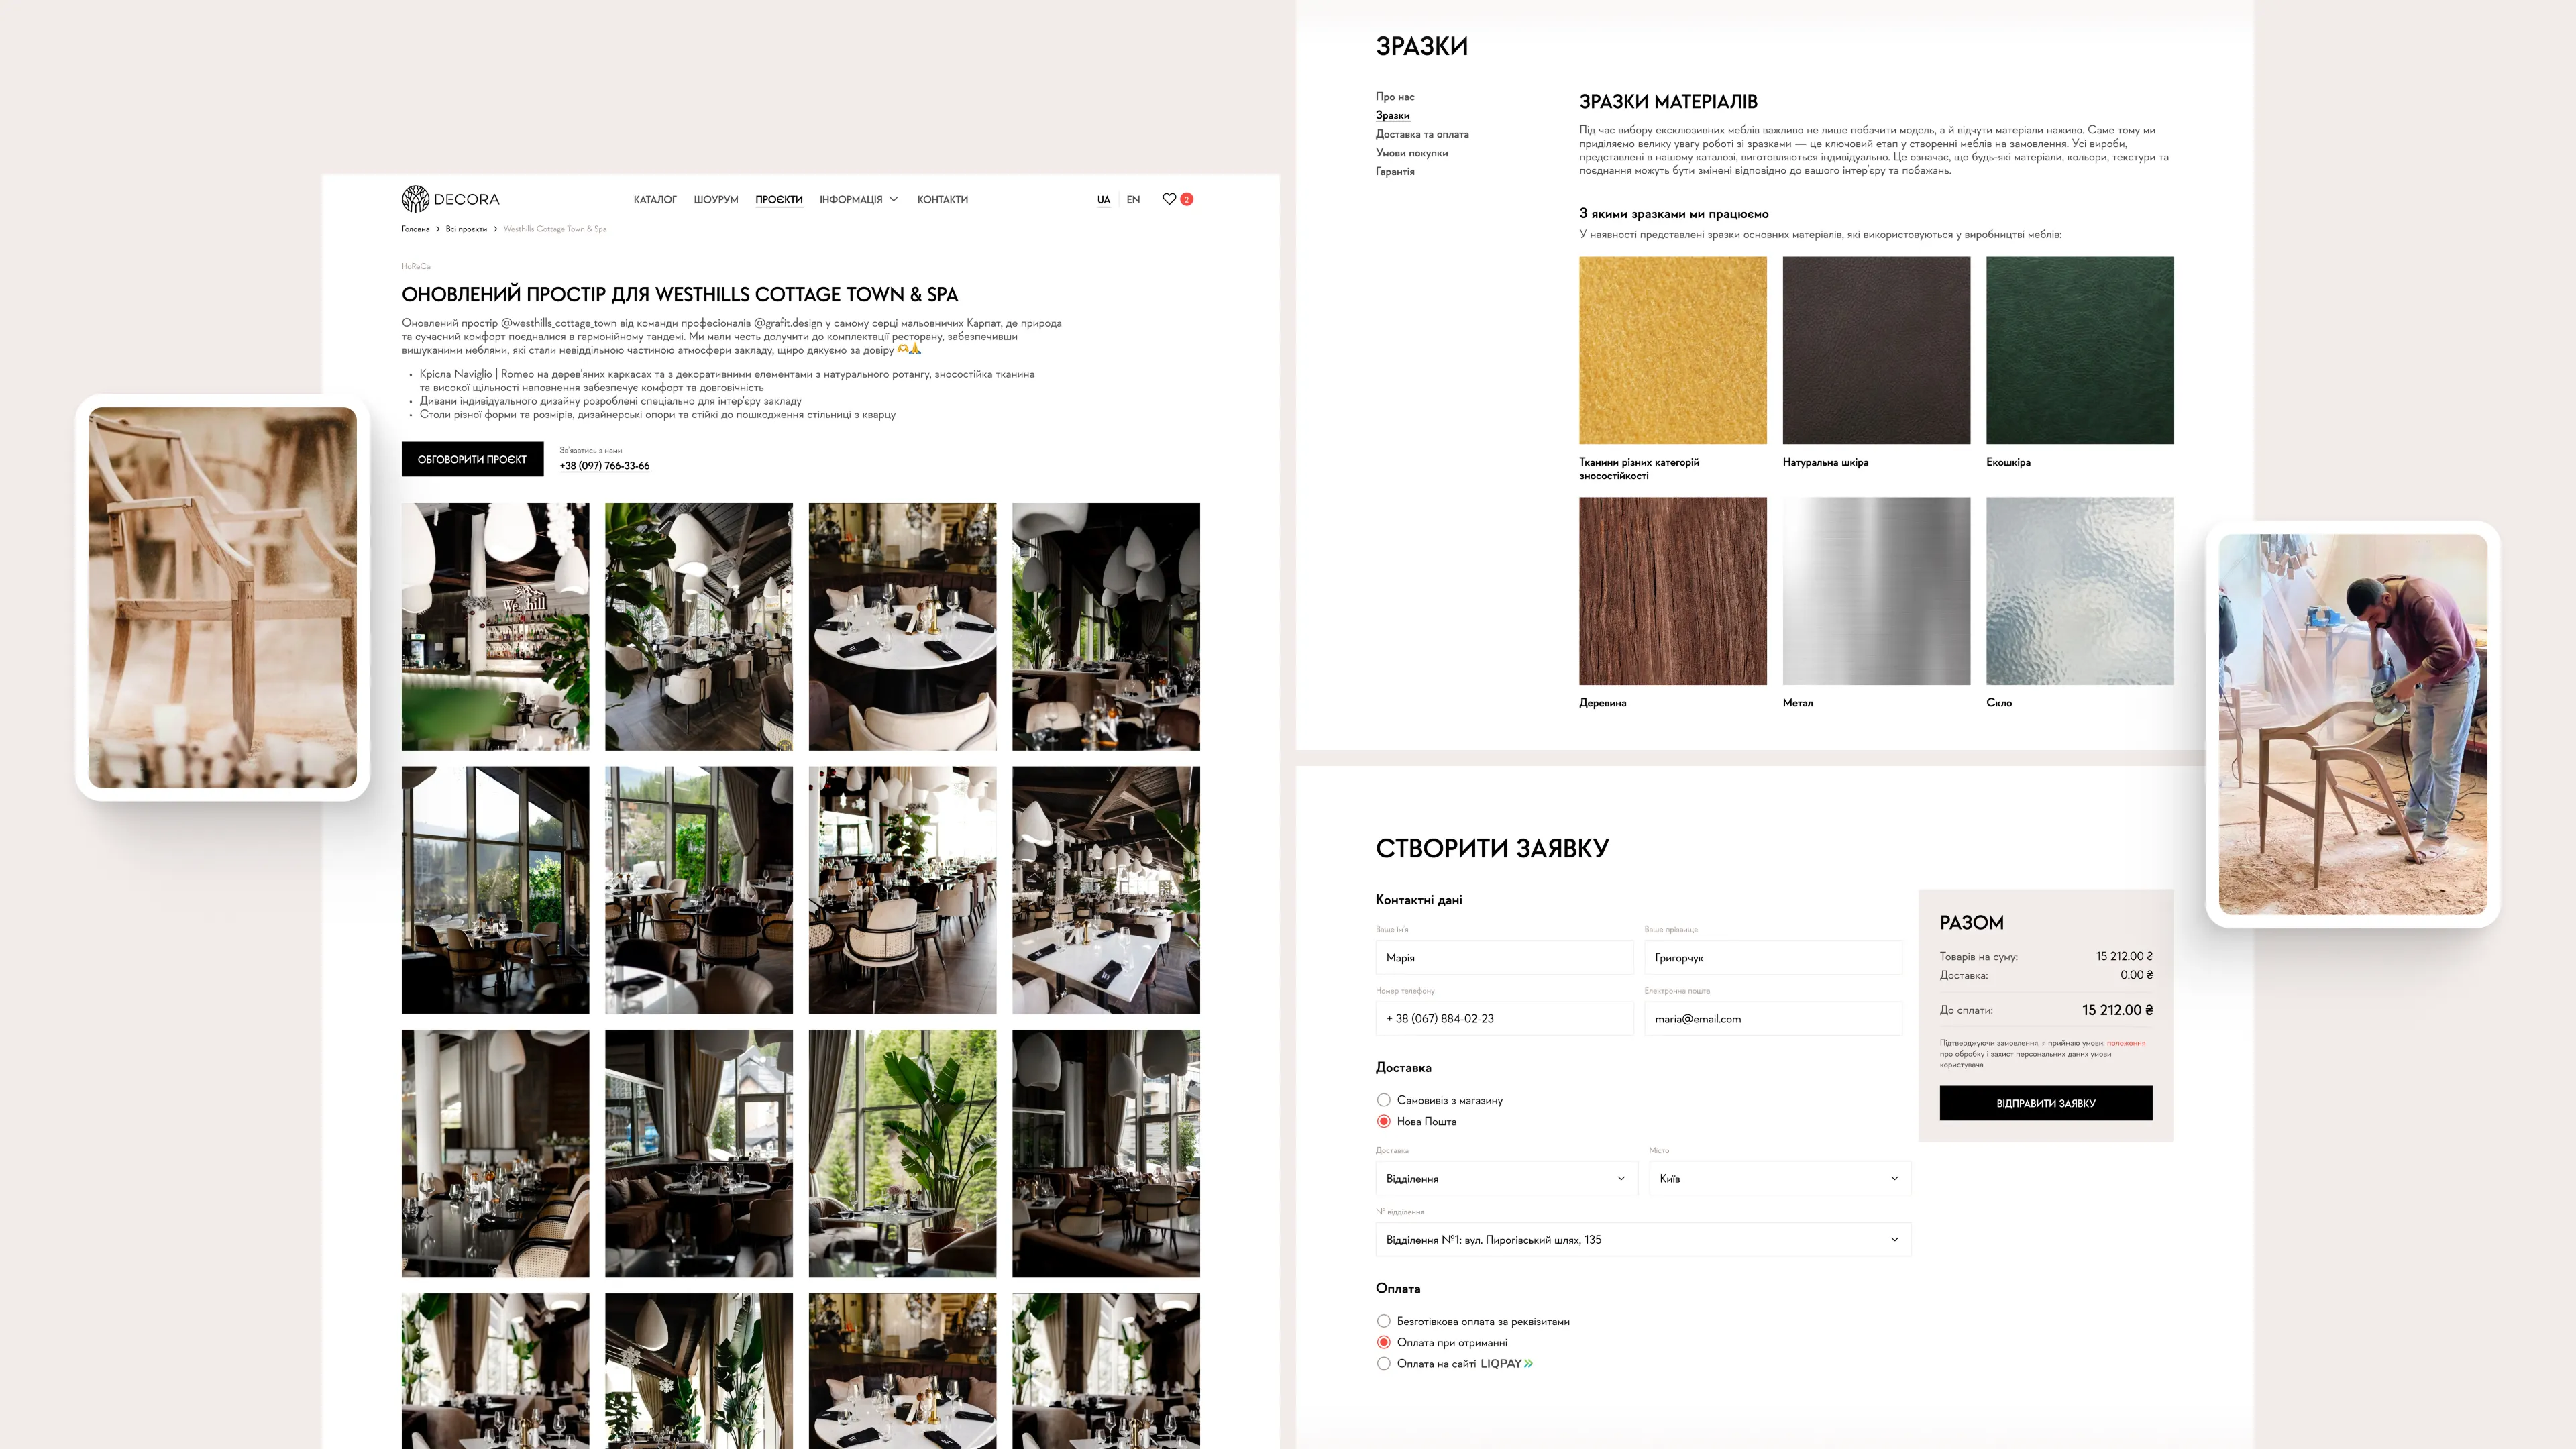Image resolution: width=2576 pixels, height=1449 pixels.
Task: Select Безготівкова оплата за реквізитами radio
Action: click(1384, 1322)
